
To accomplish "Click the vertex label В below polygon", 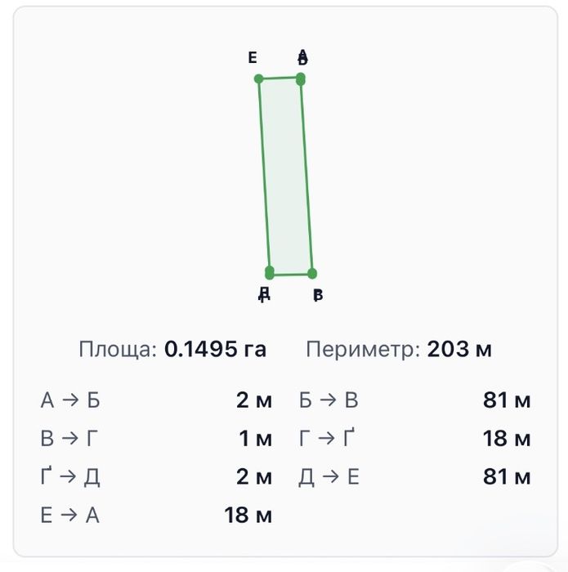I will (318, 295).
